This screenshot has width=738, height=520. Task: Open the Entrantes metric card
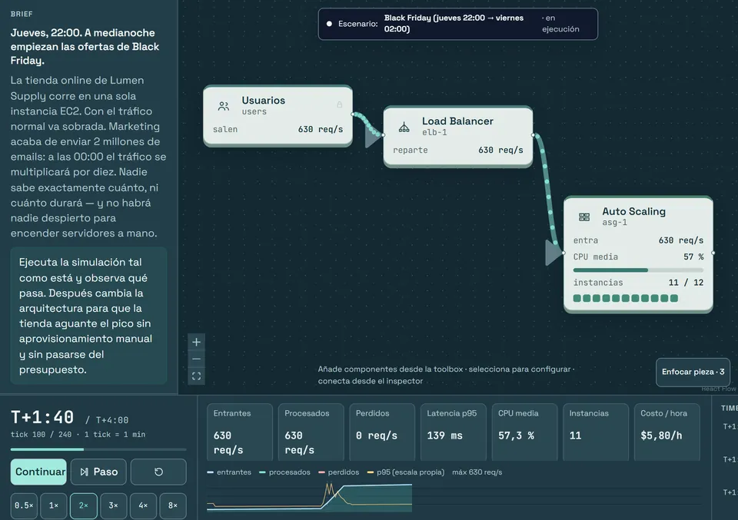click(x=240, y=432)
